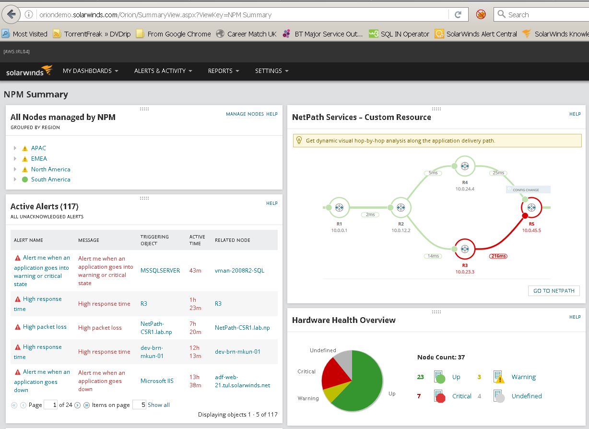
Task: Open the red blocked-content extension icon
Action: click(x=481, y=14)
